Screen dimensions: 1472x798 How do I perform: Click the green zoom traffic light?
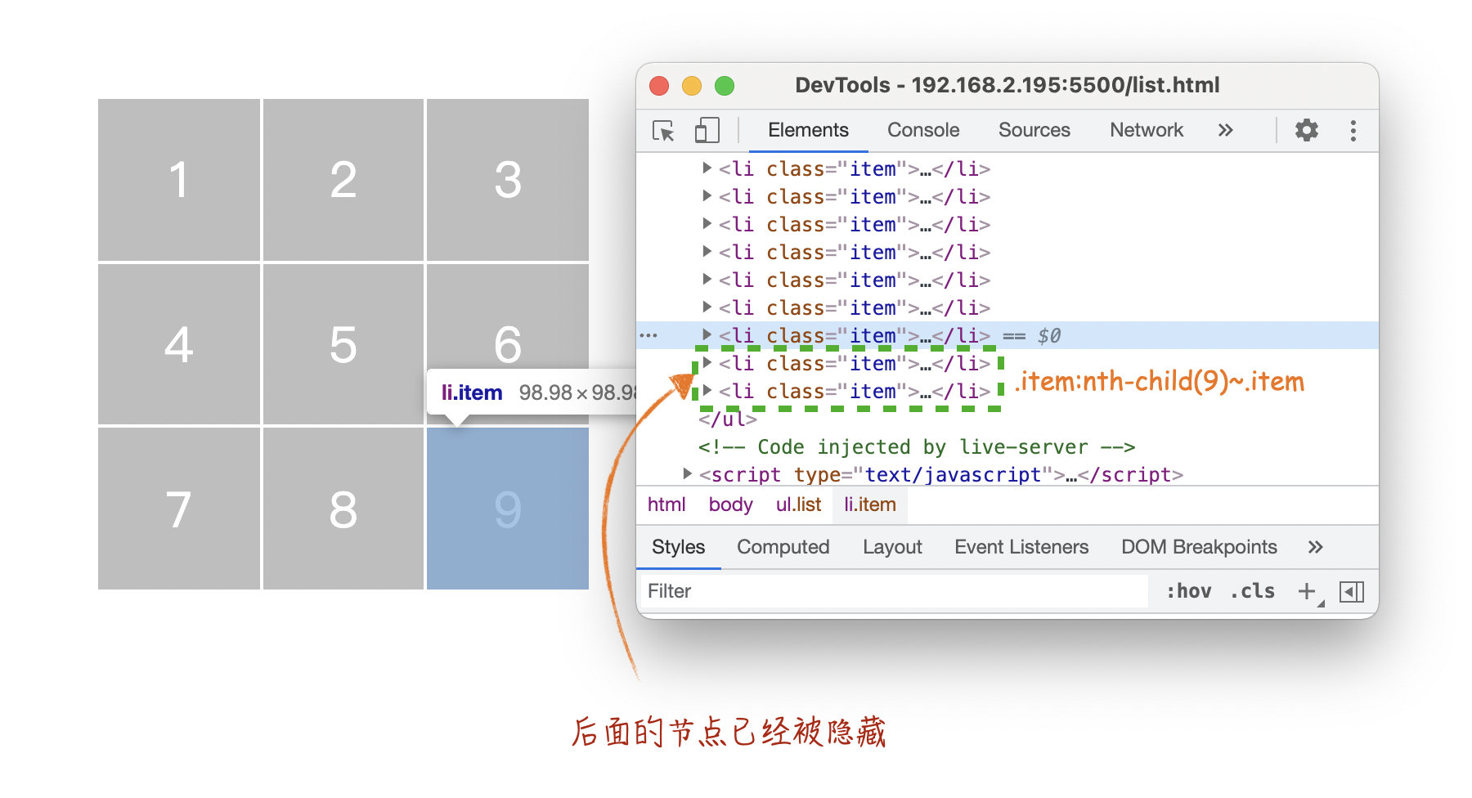coord(724,85)
